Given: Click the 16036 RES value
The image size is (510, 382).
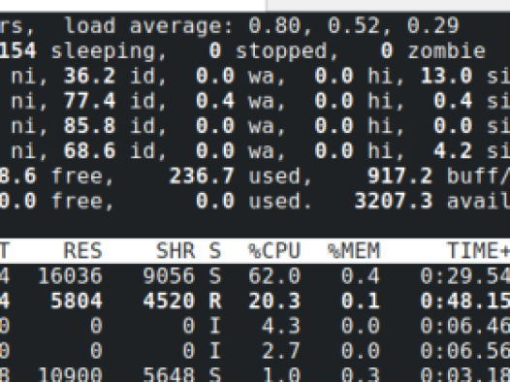Looking at the screenshot, I should pos(70,276).
